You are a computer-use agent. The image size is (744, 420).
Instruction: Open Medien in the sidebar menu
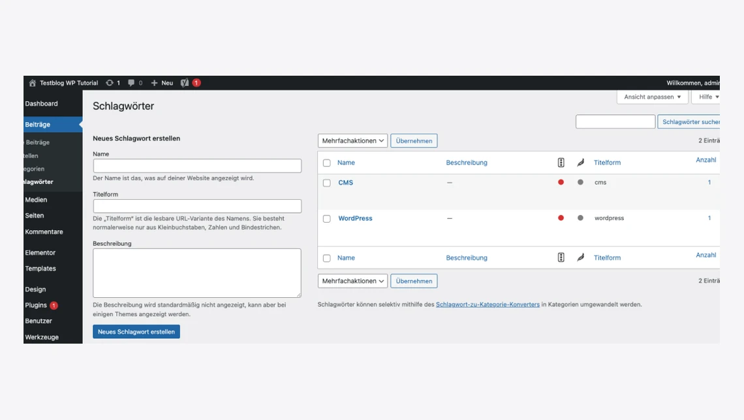point(36,200)
